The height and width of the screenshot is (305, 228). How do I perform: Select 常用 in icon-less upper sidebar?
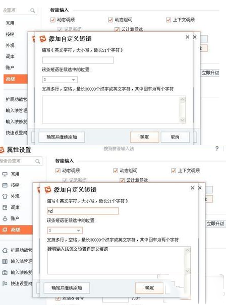click(10, 23)
